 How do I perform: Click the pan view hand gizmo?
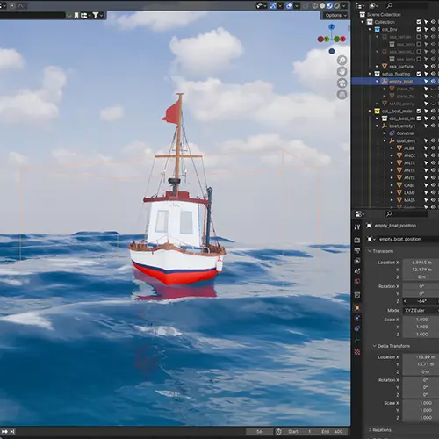pos(342,72)
